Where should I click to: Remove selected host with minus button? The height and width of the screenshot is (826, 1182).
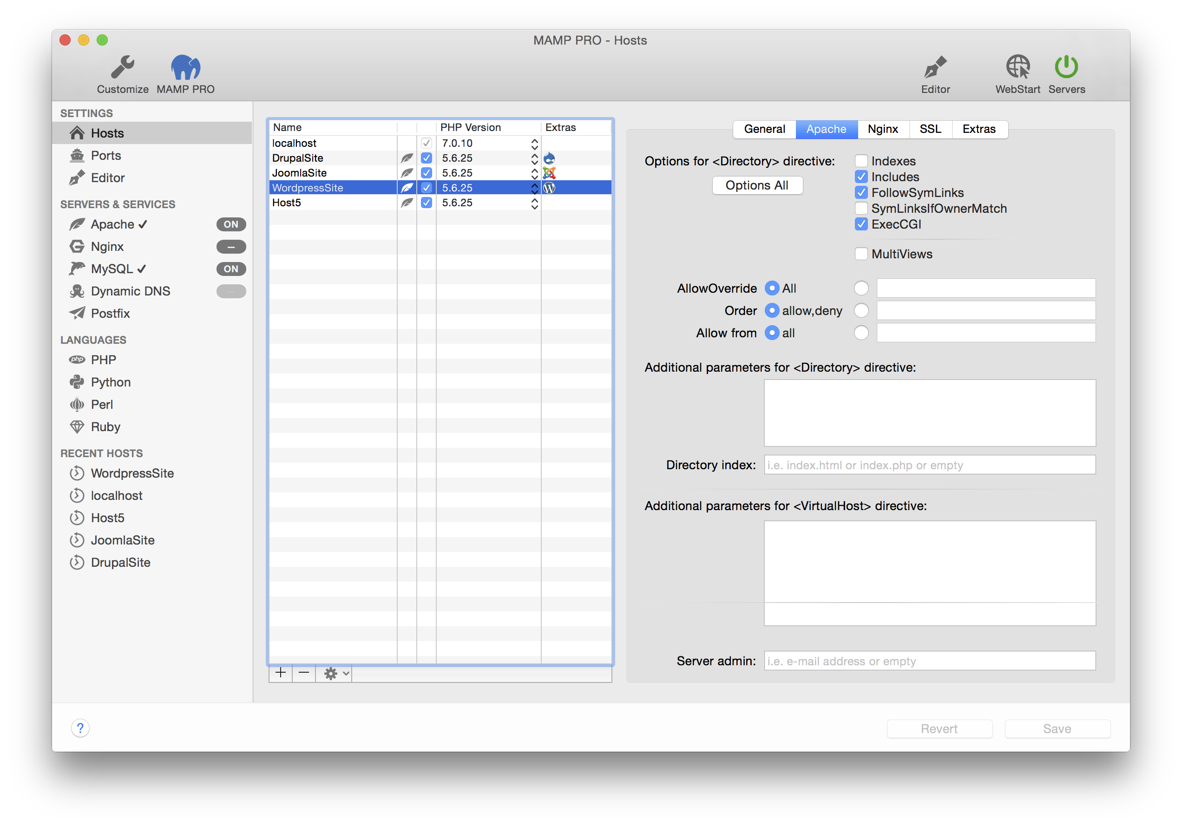point(304,673)
